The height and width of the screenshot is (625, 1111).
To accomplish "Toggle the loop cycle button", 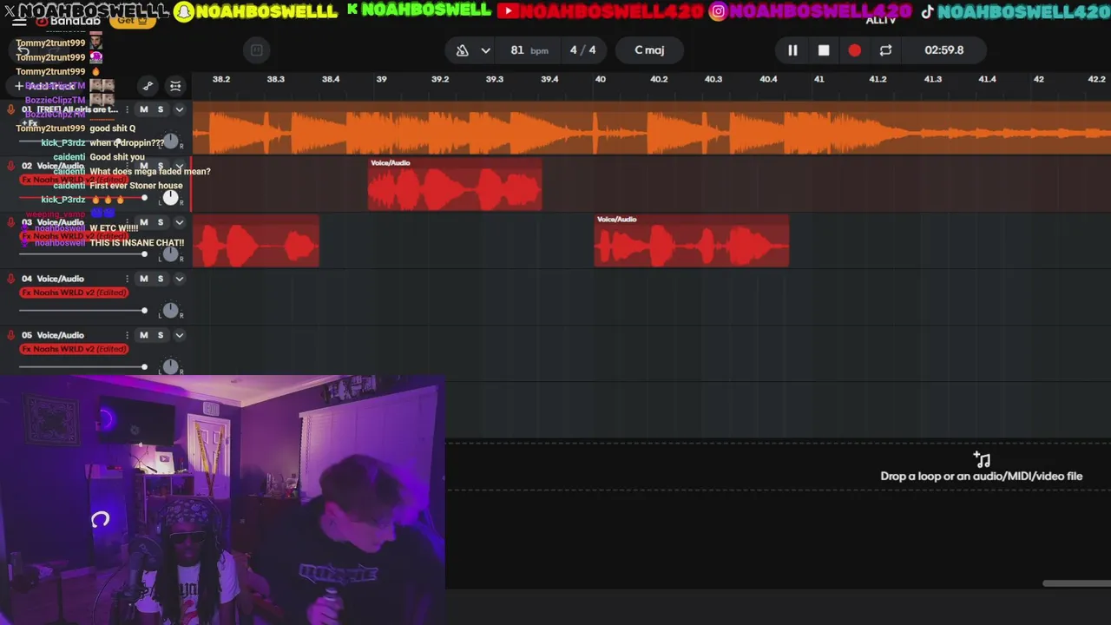I will click(x=885, y=50).
